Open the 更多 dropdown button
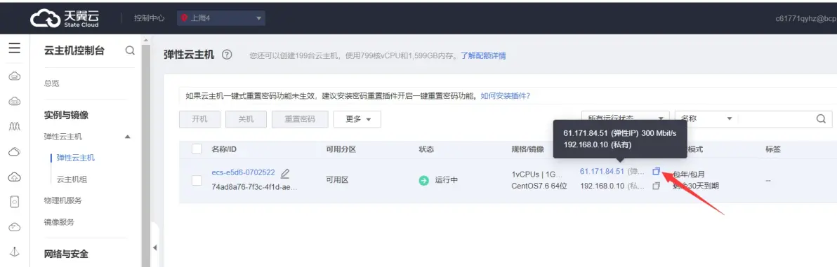The height and width of the screenshot is (267, 837). pos(357,119)
